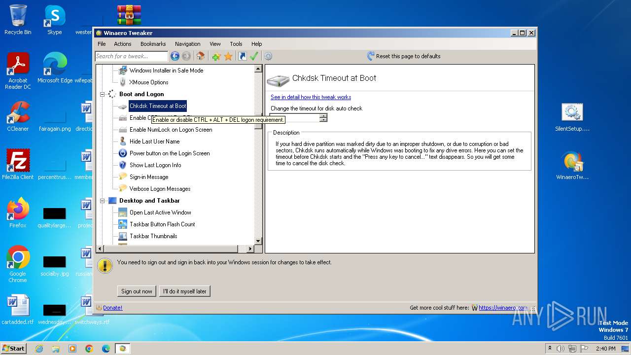This screenshot has height=355, width=631.
Task: Open the Navigation menu
Action: (x=188, y=44)
